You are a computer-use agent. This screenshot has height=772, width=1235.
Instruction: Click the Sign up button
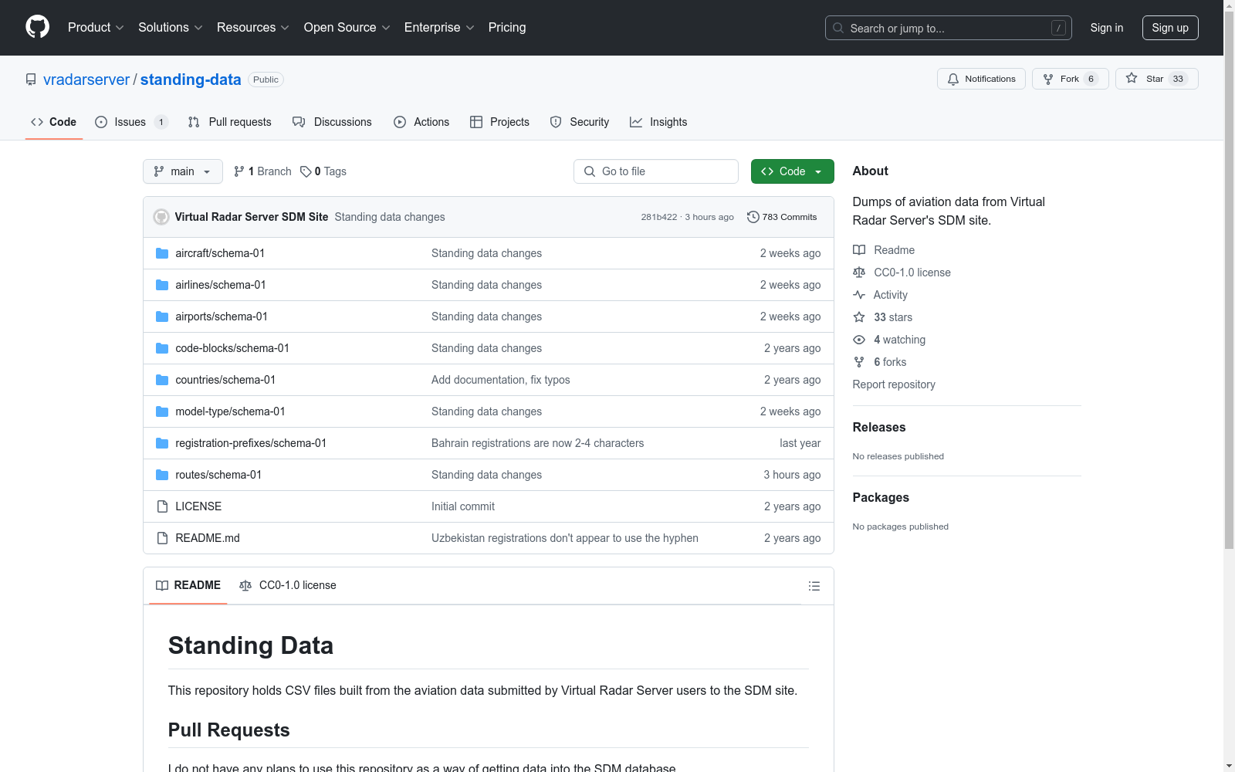1170,28
